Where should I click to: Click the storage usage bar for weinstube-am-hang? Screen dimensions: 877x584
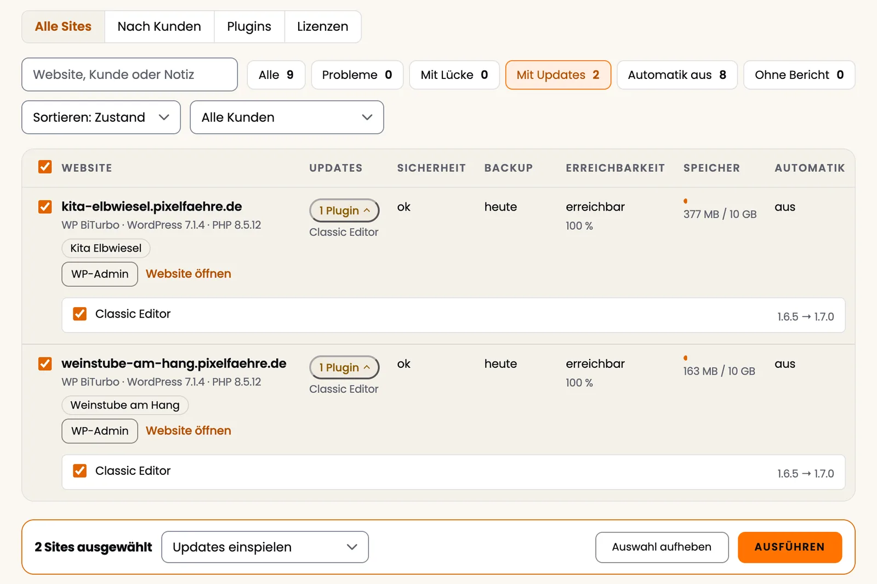686,358
